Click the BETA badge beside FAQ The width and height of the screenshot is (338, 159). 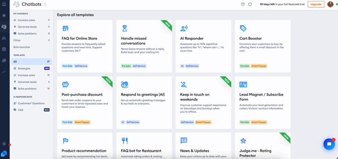(x=47, y=110)
